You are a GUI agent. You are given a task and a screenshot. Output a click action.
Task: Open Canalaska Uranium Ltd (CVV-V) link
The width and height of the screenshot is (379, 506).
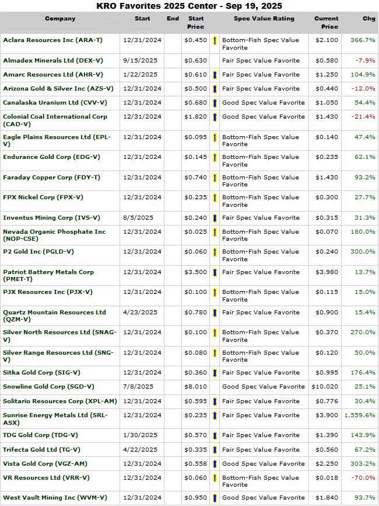[x=55, y=103]
